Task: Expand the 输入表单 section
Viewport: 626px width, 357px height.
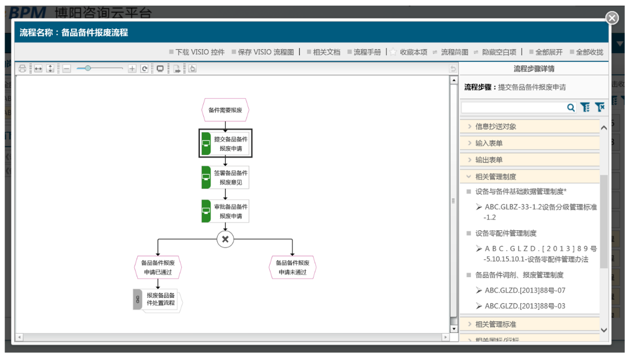Action: (489, 144)
